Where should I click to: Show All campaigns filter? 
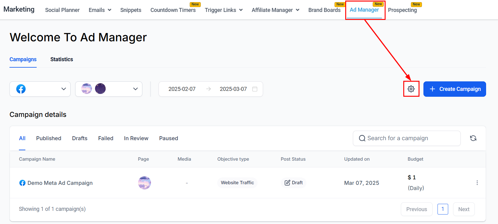point(22,138)
